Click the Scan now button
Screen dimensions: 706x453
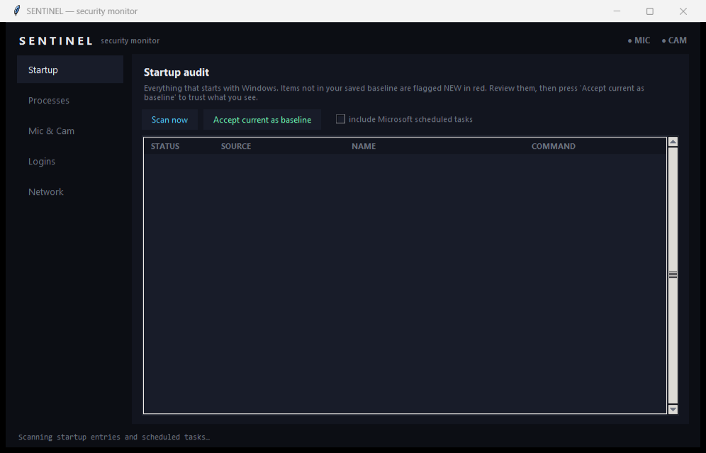[169, 120]
